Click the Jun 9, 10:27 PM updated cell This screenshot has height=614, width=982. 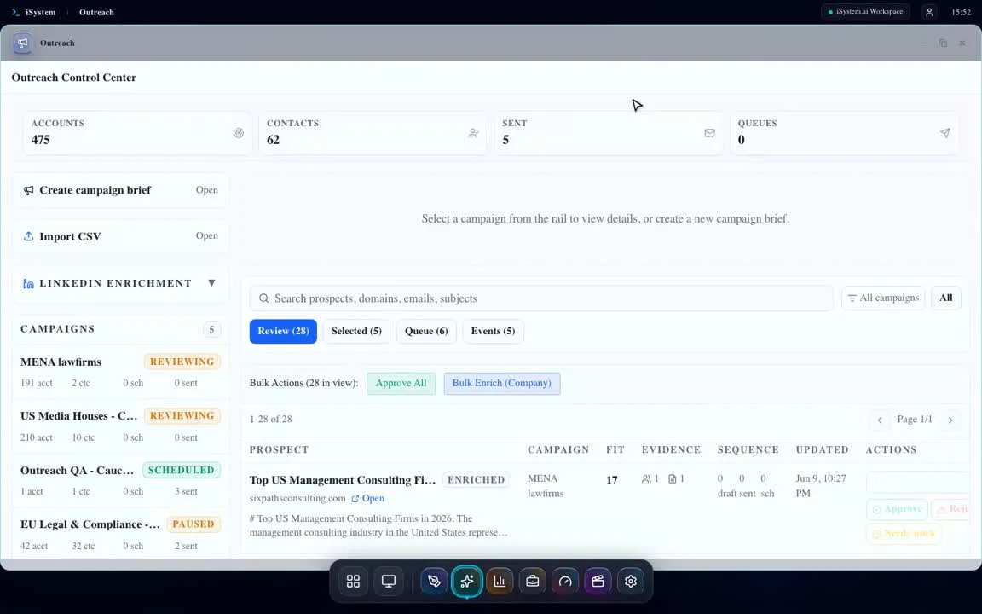820,486
